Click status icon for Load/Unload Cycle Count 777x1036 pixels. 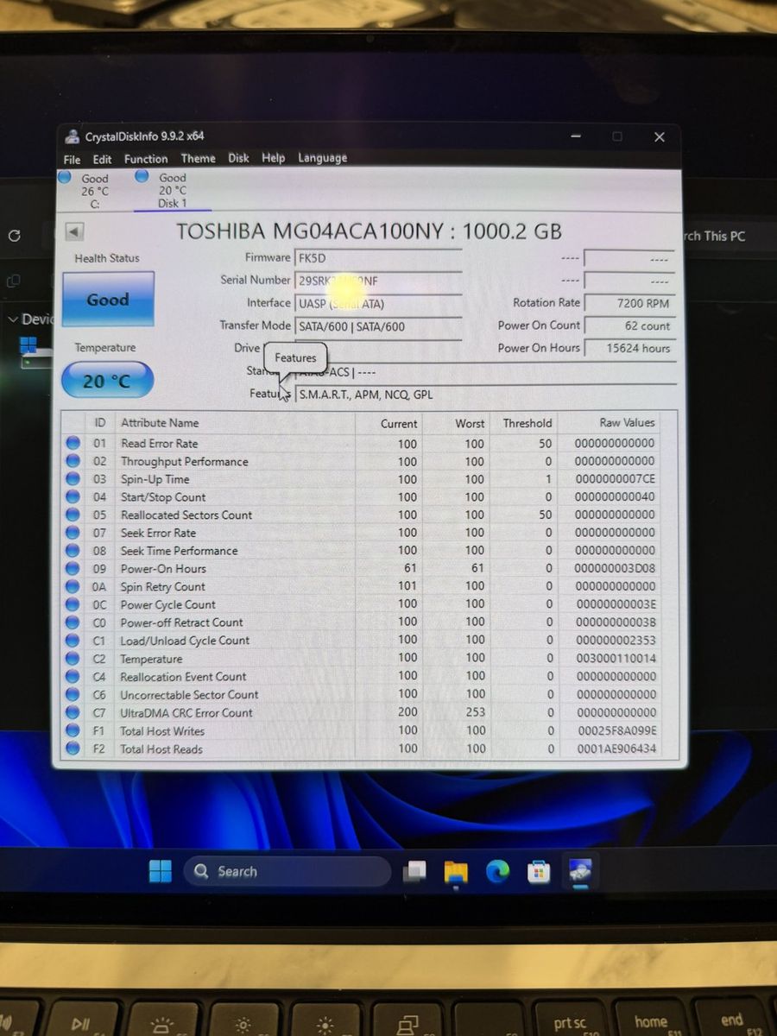click(x=73, y=641)
